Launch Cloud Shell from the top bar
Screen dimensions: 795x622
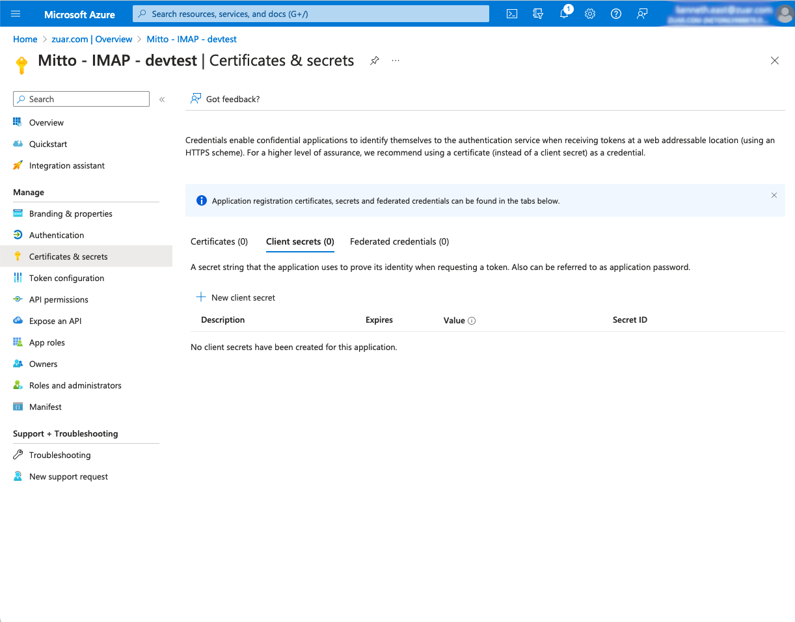point(512,14)
